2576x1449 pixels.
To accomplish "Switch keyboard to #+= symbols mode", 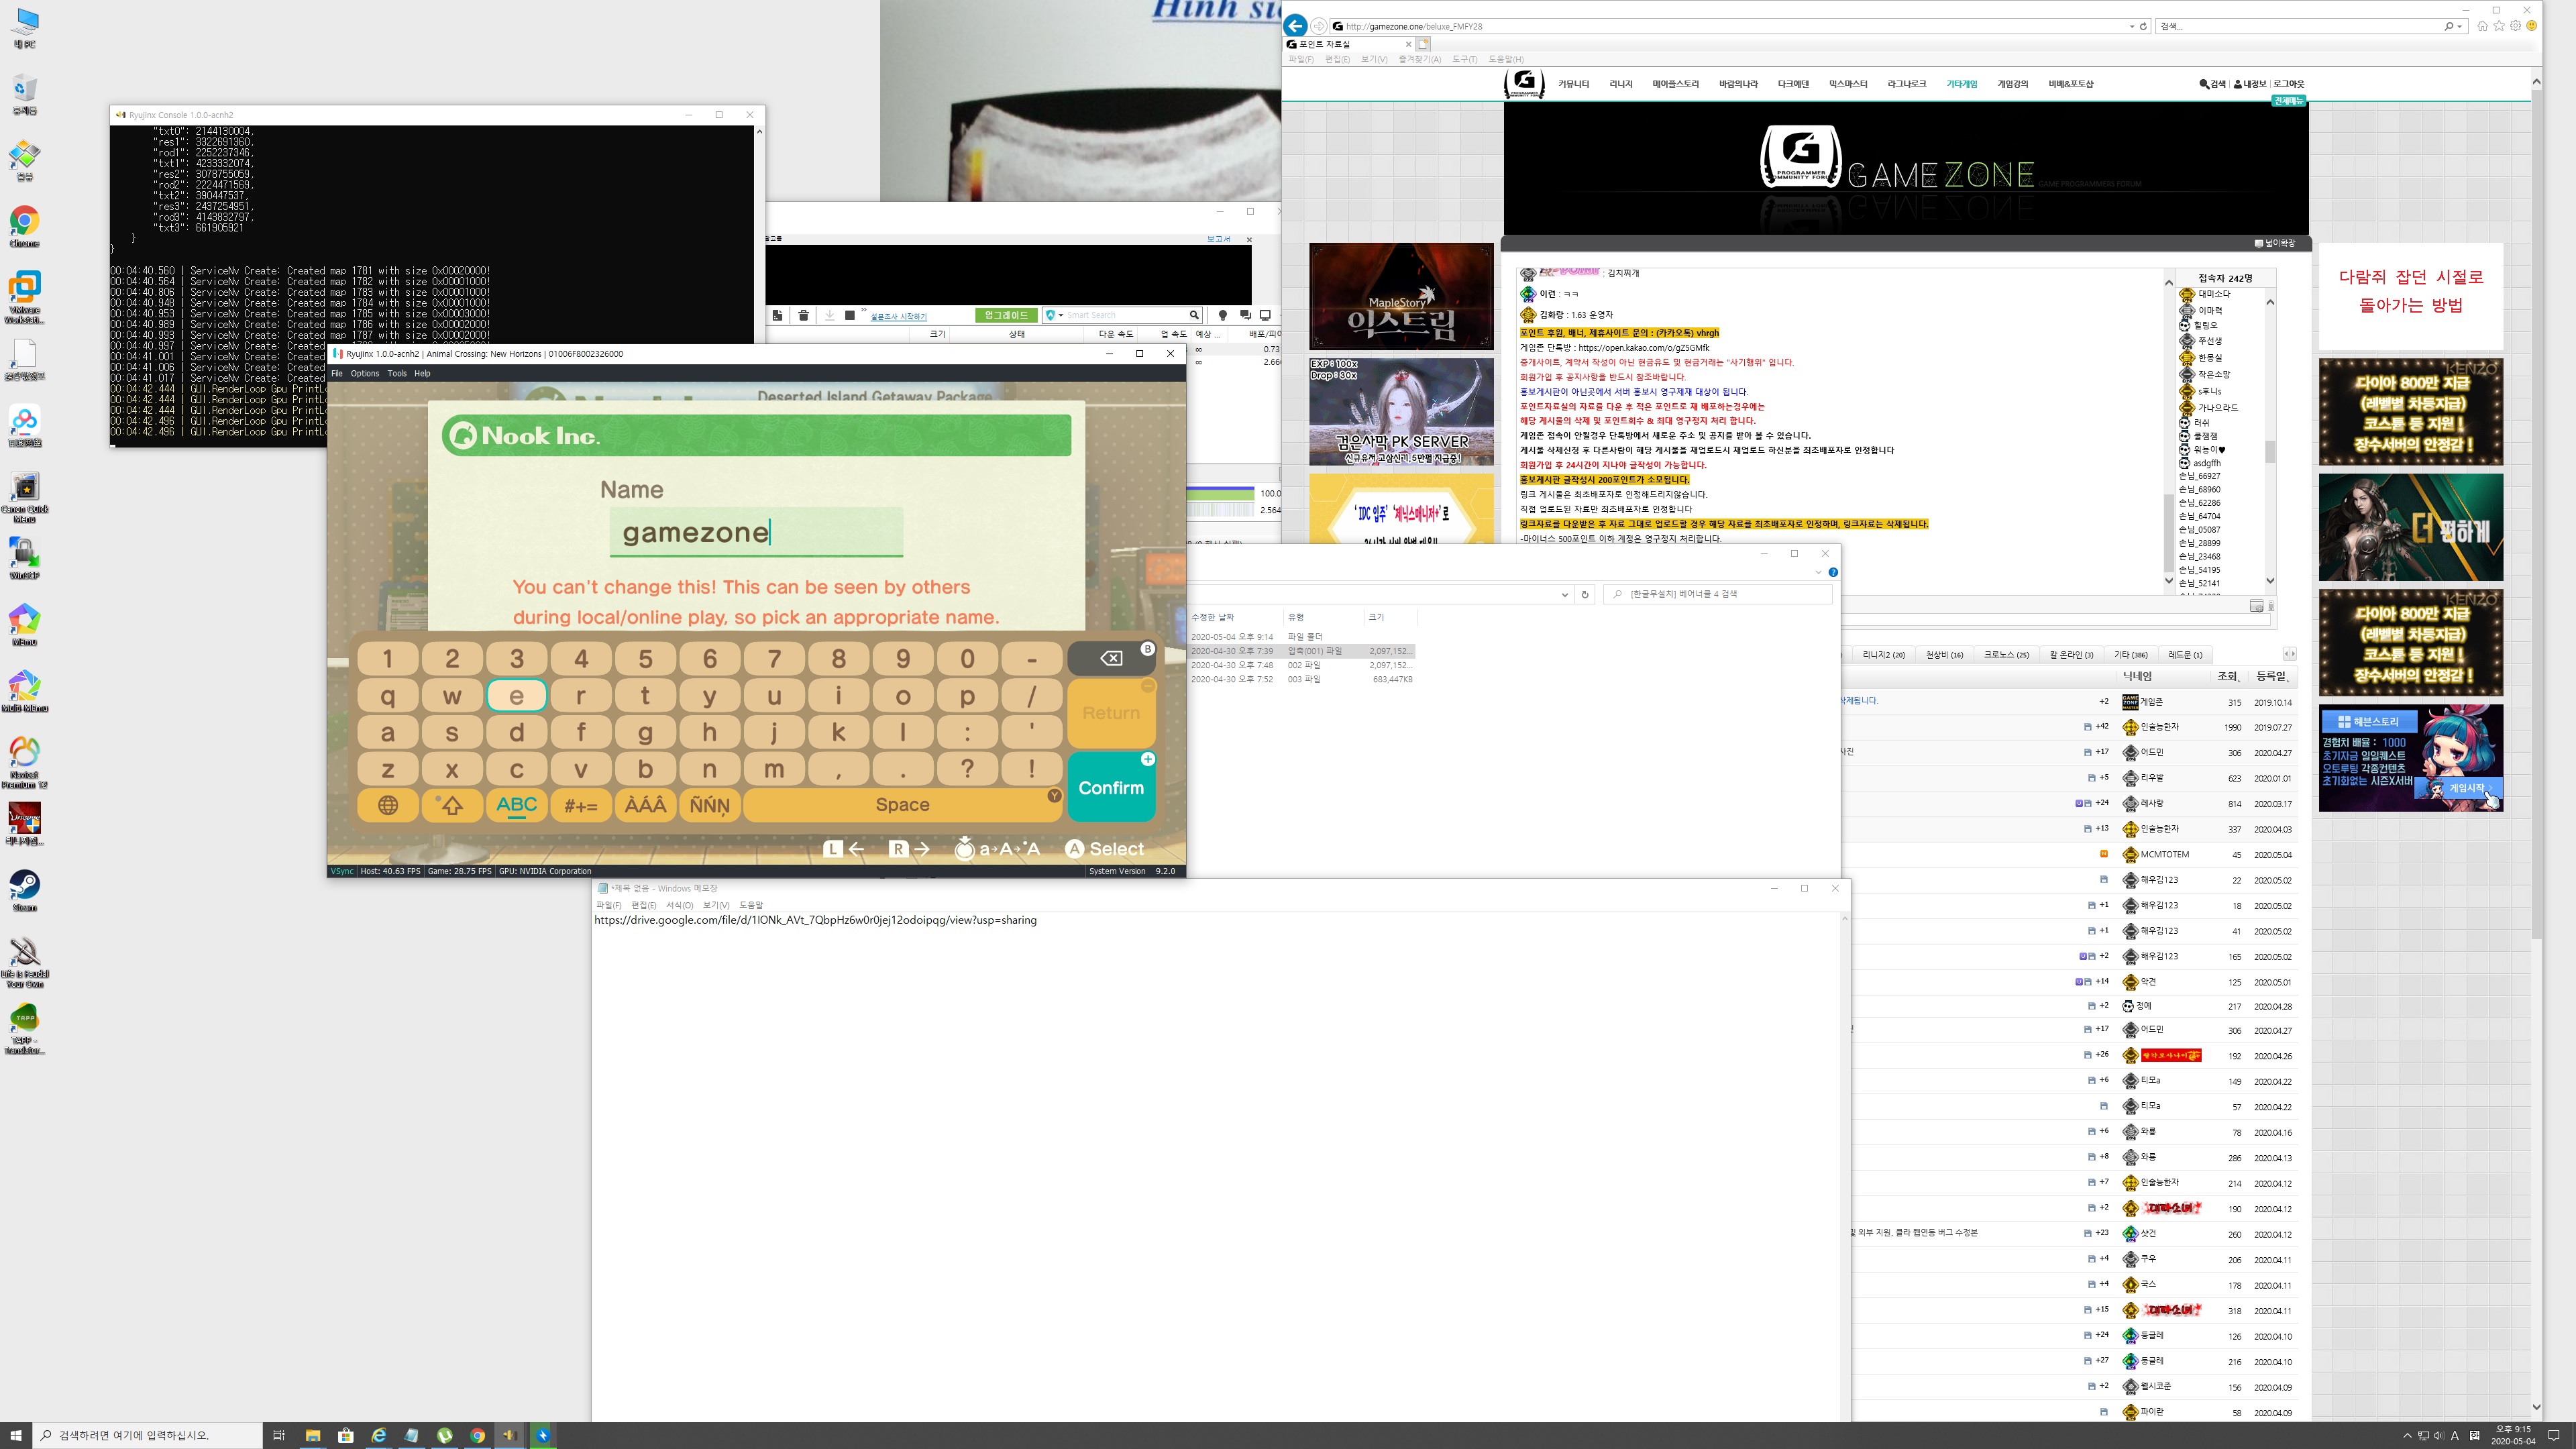I will (x=581, y=805).
